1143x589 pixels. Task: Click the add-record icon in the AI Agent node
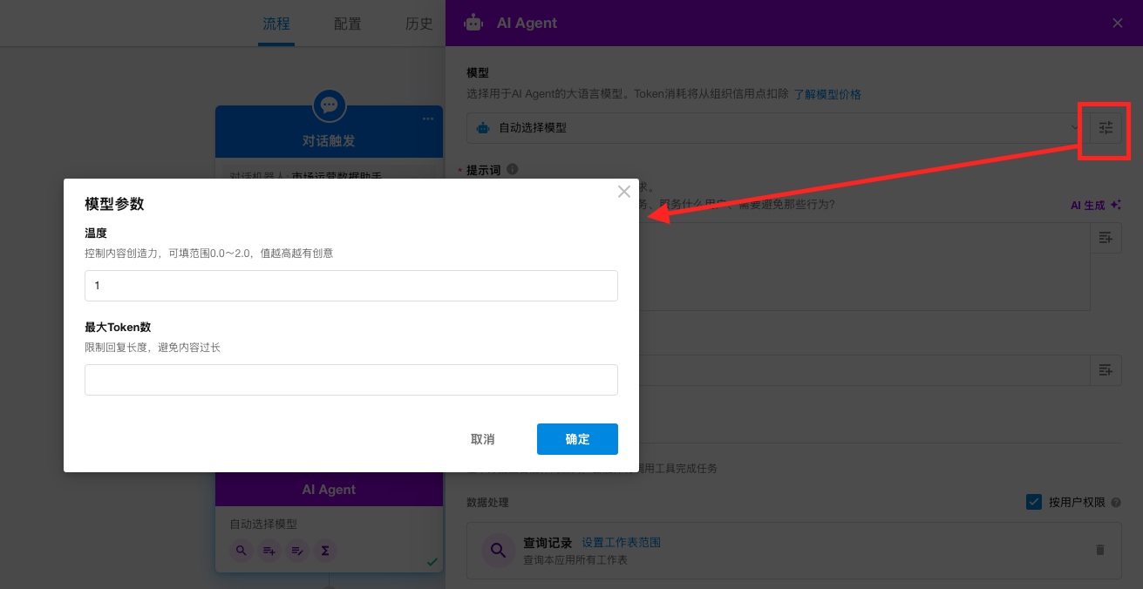tap(269, 551)
